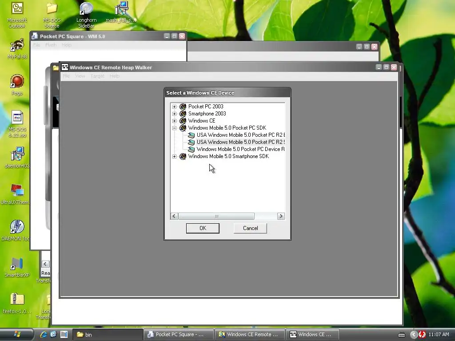Click Windows Mobile 5.0 Smartphone SDK icon

coord(183,157)
